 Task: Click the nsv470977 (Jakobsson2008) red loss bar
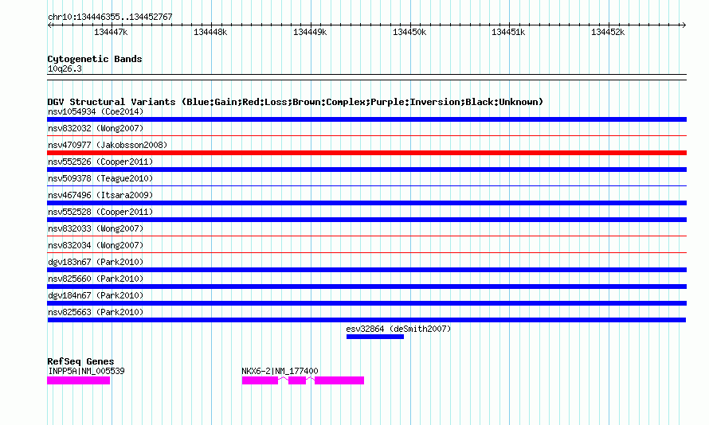[x=366, y=153]
